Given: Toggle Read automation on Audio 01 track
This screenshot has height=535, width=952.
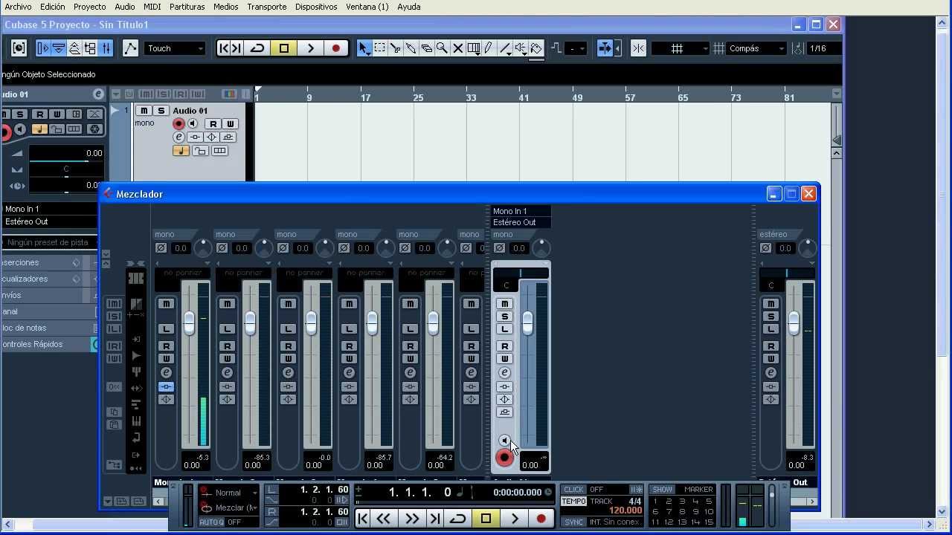Looking at the screenshot, I should click(213, 123).
